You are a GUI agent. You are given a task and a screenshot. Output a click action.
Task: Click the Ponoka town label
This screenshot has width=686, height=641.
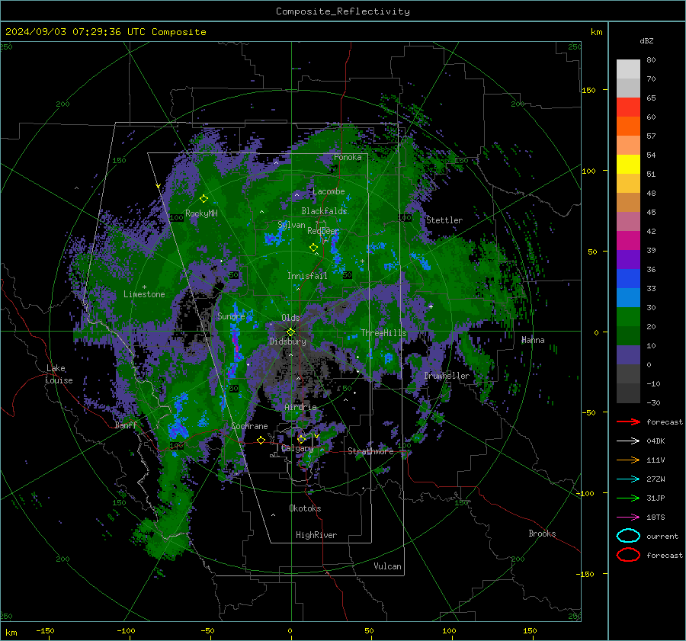point(348,157)
